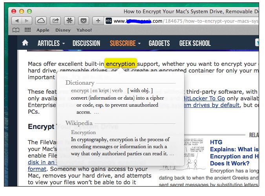Click the Wikipedia heading in the popover
This screenshot has width=265, height=196.
tap(79, 123)
